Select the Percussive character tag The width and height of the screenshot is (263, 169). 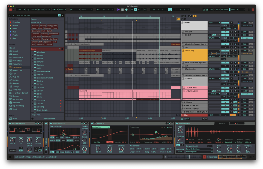coord(36,39)
